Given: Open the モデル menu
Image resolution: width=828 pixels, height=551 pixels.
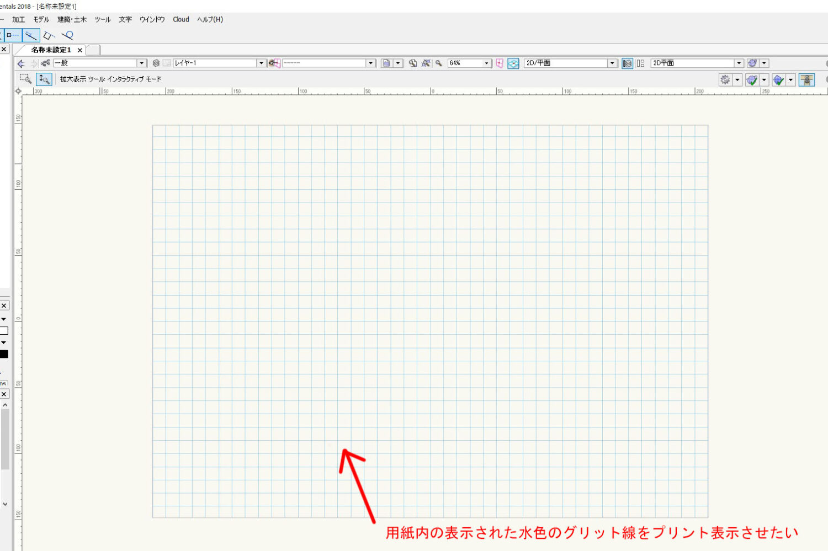Looking at the screenshot, I should pyautogui.click(x=41, y=19).
